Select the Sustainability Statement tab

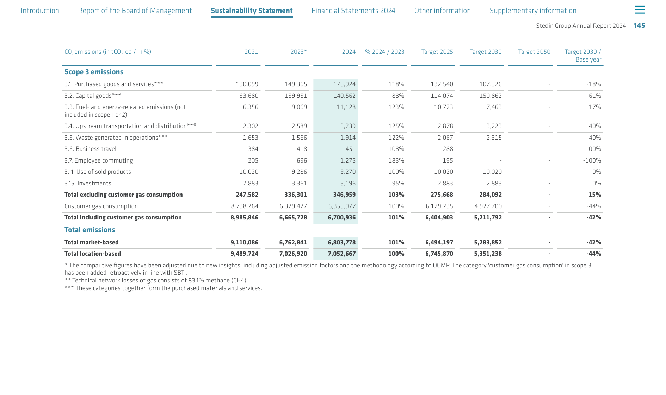click(x=252, y=11)
